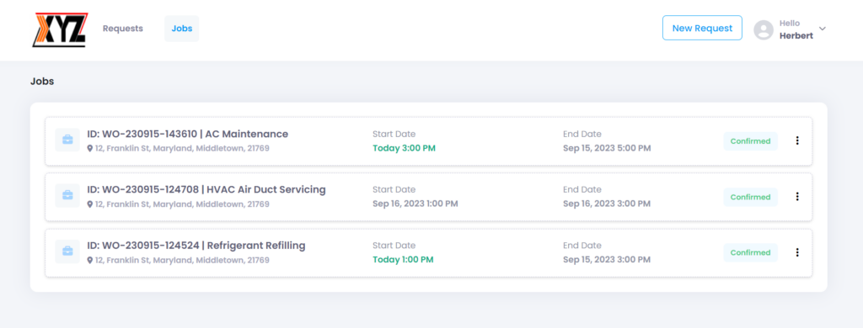This screenshot has height=328, width=863.
Task: Open three-dot menu for AC Maintenance job
Action: coord(797,140)
